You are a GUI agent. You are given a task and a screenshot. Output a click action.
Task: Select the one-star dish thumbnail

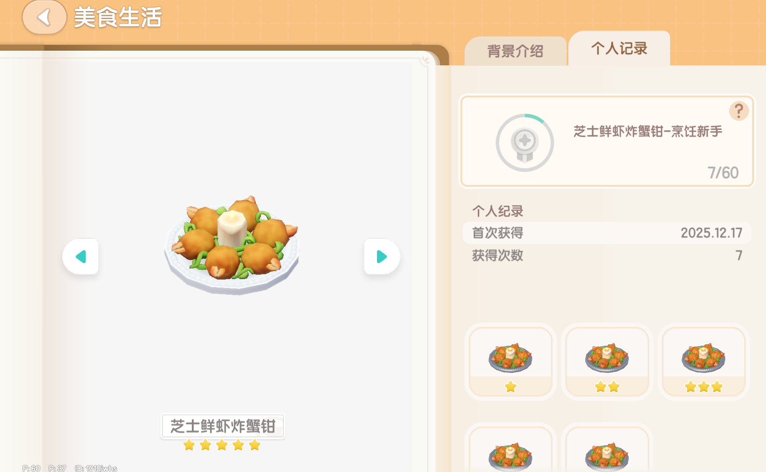tap(511, 362)
